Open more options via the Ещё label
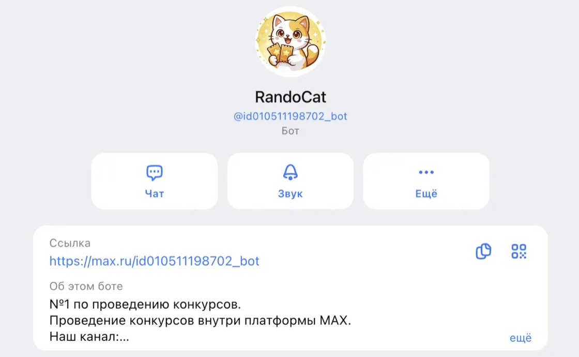 tap(426, 194)
